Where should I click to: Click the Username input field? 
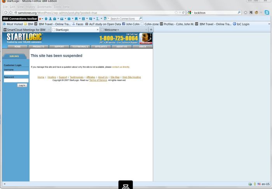coord(16,73)
